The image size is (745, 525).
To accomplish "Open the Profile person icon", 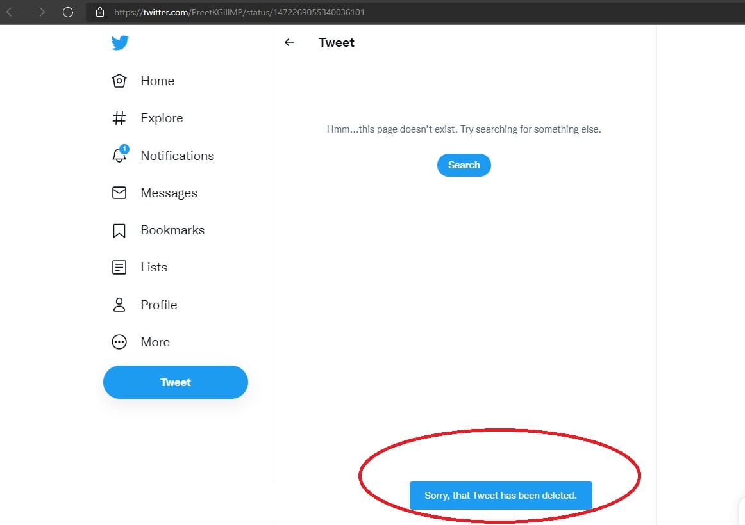I will 119,305.
